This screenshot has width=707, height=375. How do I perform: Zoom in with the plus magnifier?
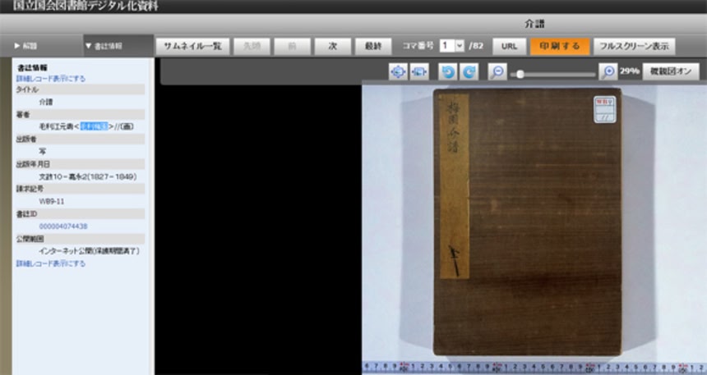click(608, 72)
